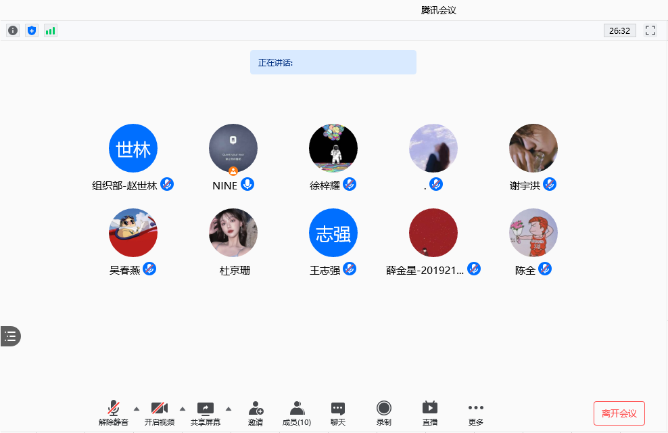Click the name label 杜京珊
Image resolution: width=668 pixels, height=433 pixels.
(x=235, y=270)
